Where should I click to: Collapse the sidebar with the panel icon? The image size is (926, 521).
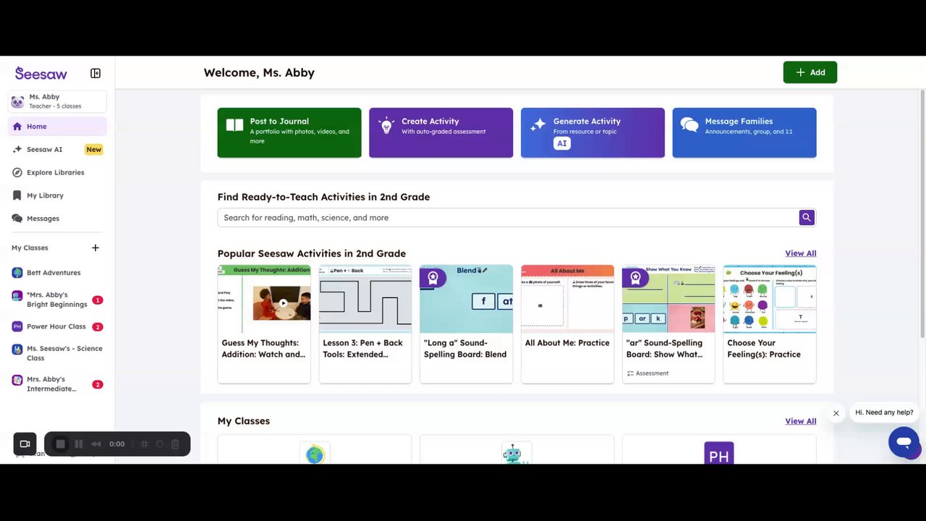pyautogui.click(x=95, y=73)
